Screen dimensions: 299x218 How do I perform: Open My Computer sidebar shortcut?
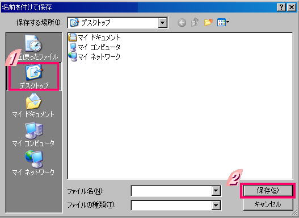[x=34, y=134]
